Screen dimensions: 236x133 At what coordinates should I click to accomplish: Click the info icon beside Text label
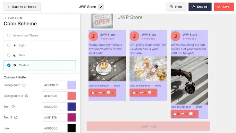13,107
